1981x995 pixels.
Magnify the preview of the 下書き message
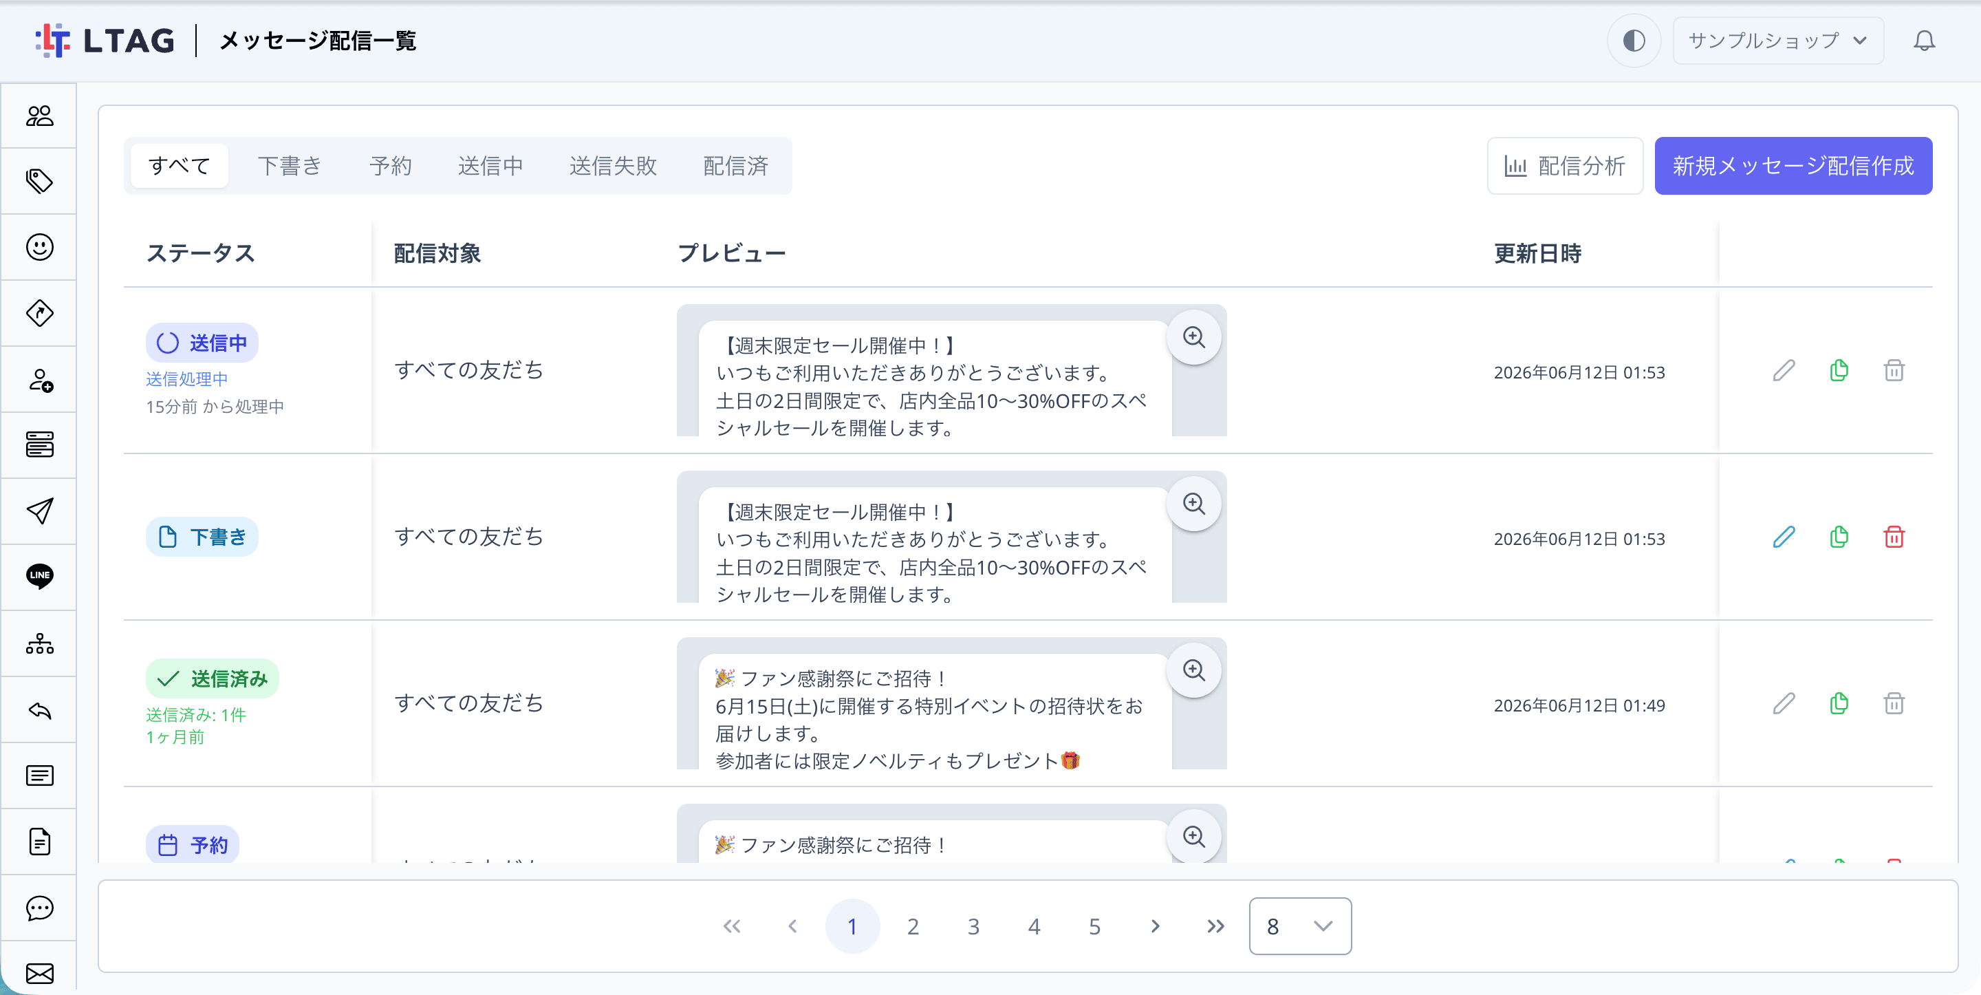pyautogui.click(x=1193, y=503)
